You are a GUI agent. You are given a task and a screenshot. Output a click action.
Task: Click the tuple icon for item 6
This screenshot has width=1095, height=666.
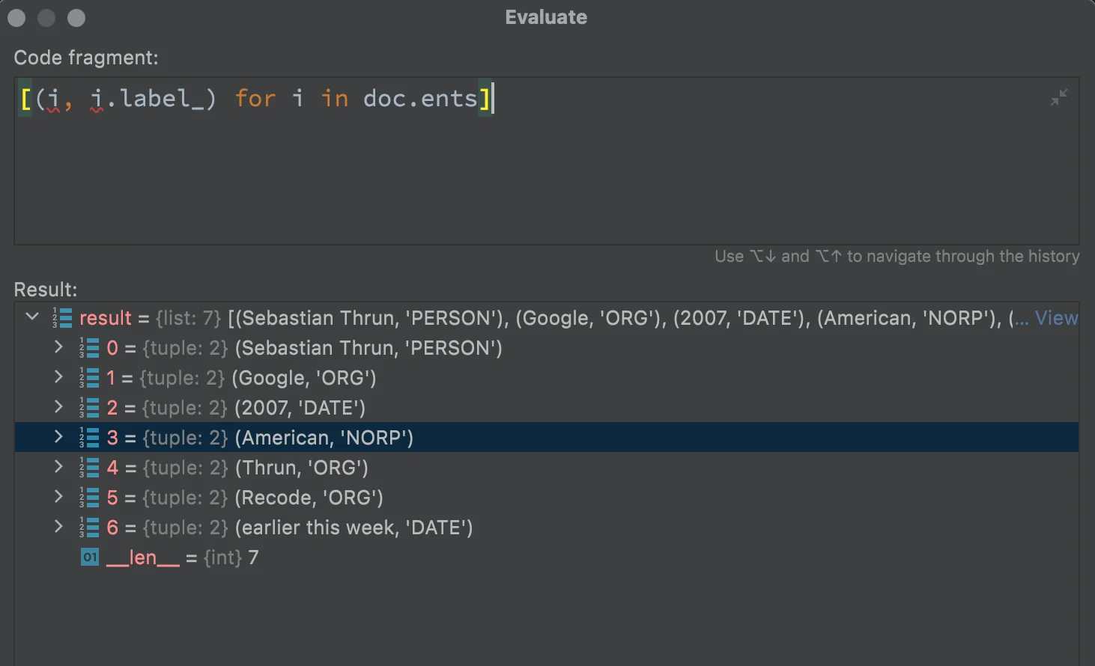pyautogui.click(x=89, y=528)
